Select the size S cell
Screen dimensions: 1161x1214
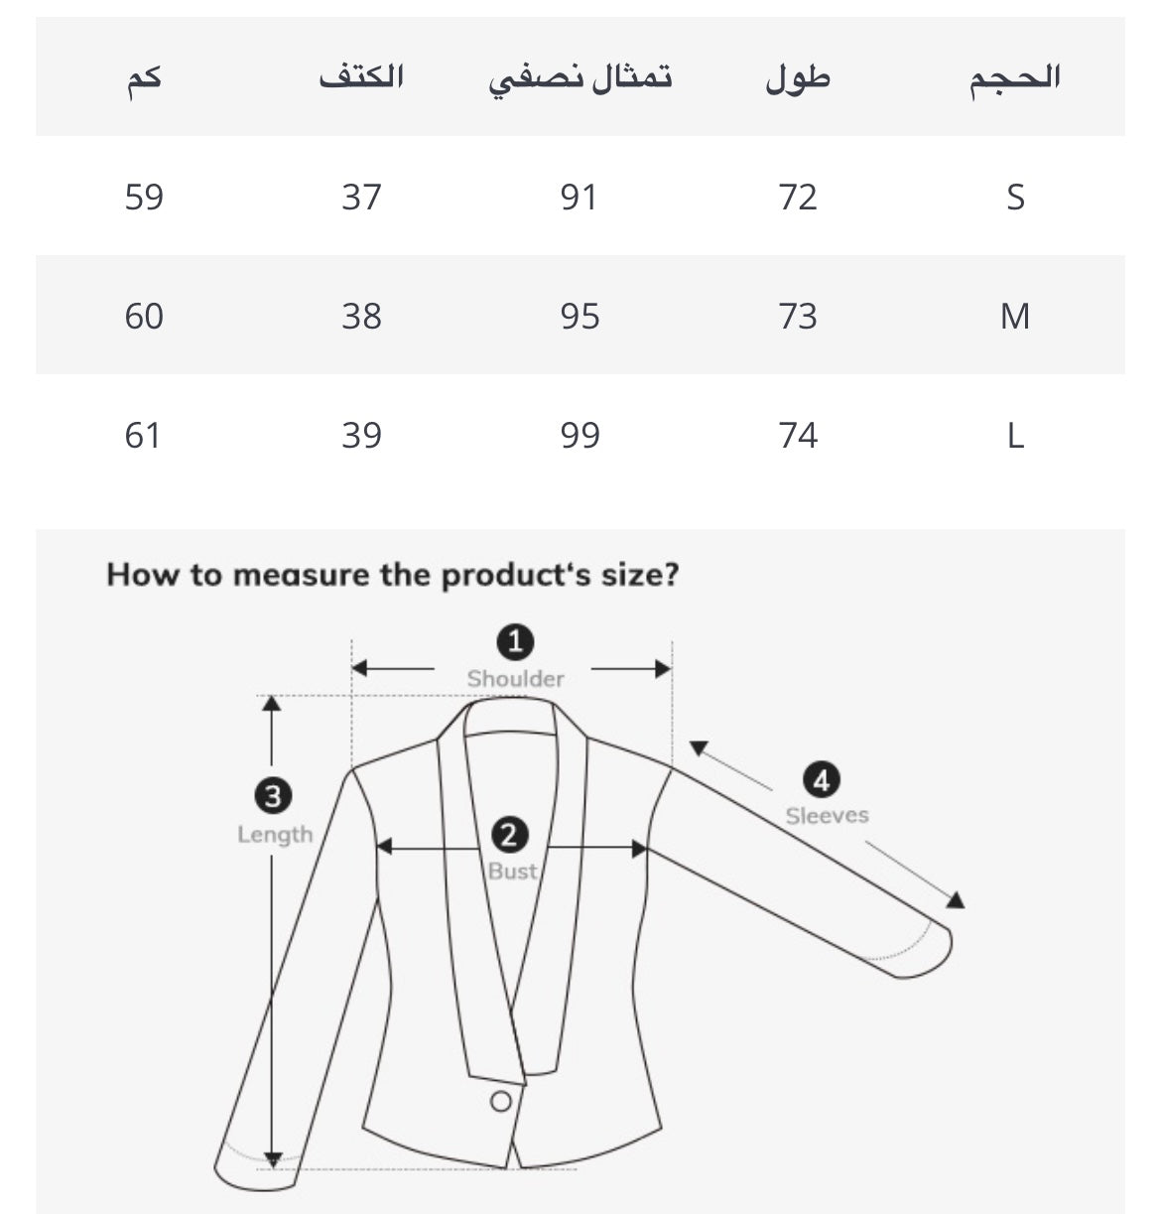point(1014,197)
